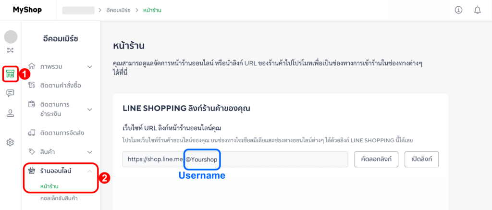Open the chat messages icon

[x=11, y=93]
